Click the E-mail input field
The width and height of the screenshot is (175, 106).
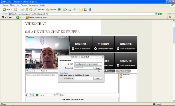88,64
